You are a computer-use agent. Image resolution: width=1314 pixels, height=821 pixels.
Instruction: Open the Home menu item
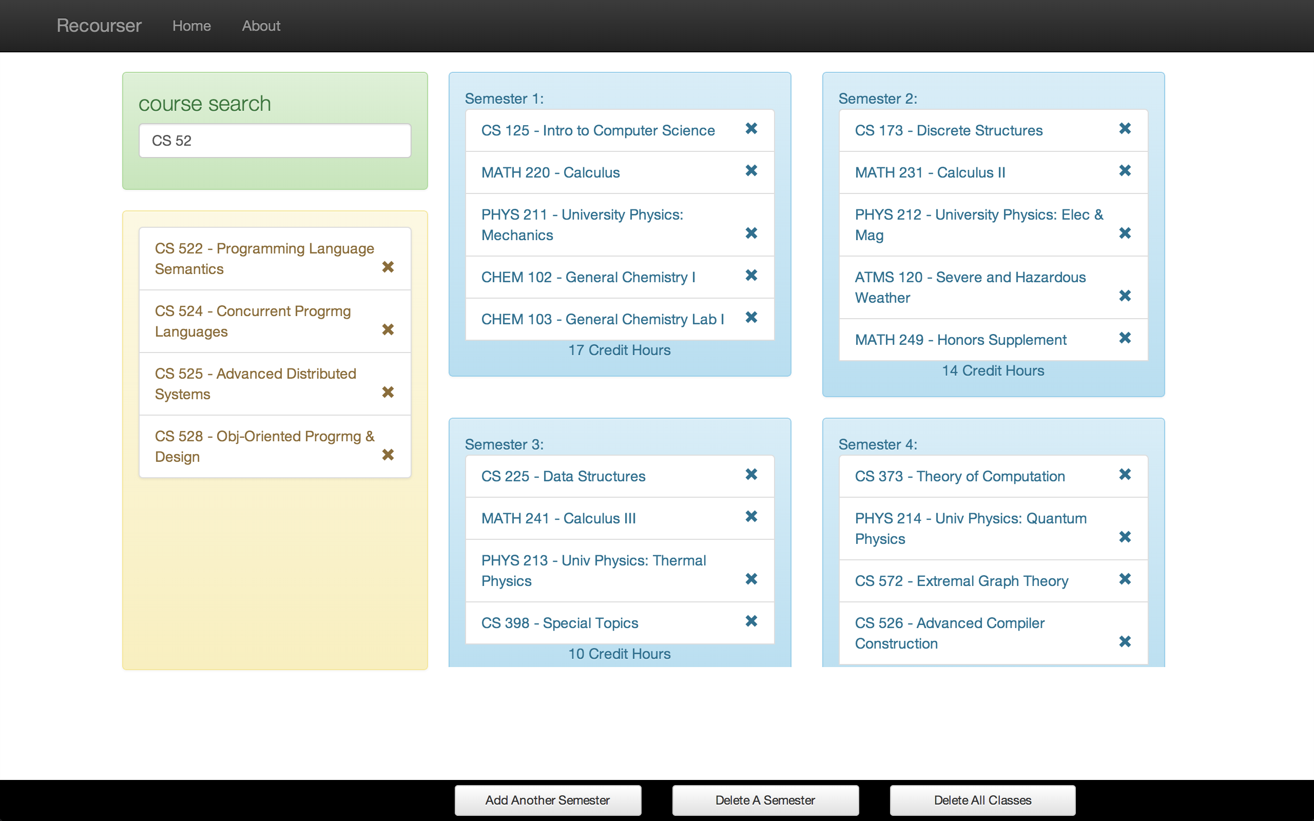click(191, 26)
